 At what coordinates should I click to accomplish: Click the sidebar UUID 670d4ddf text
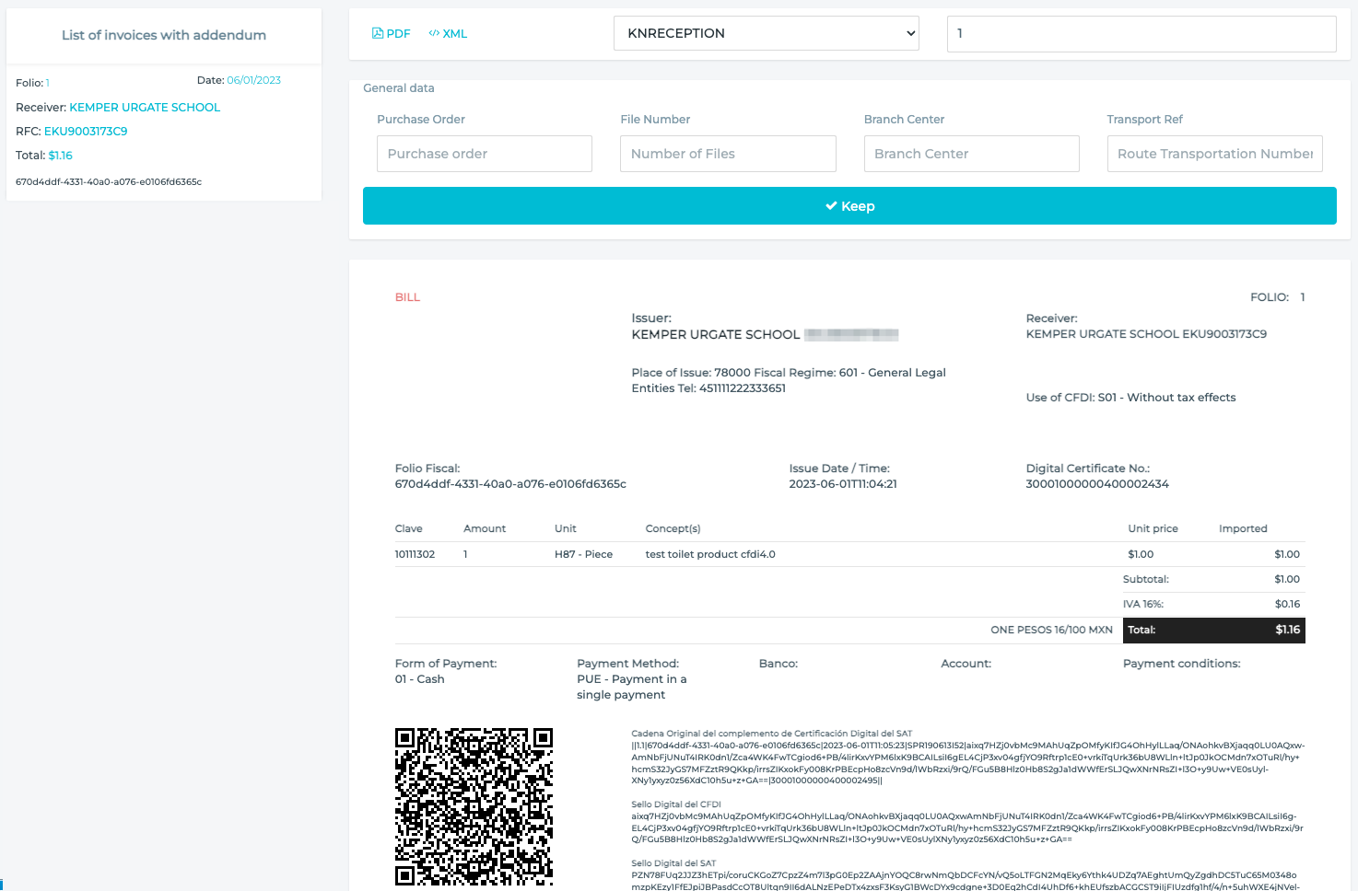(x=109, y=182)
